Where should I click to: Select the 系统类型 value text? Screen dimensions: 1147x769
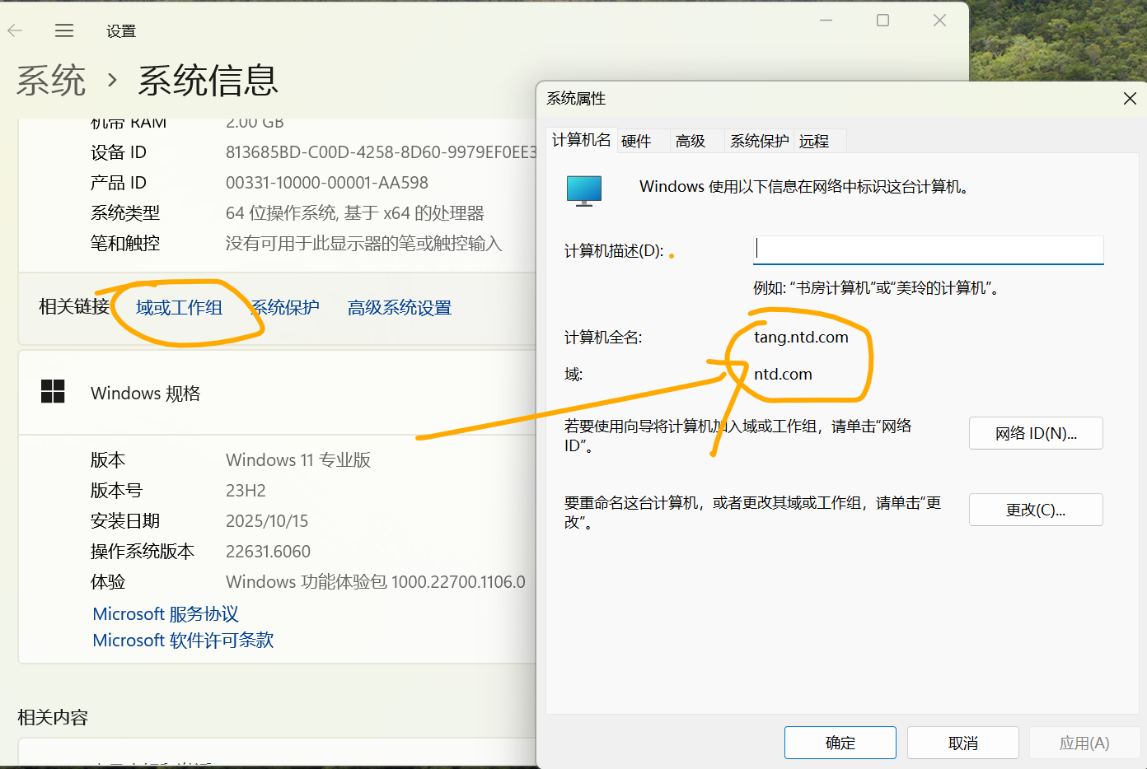(355, 213)
